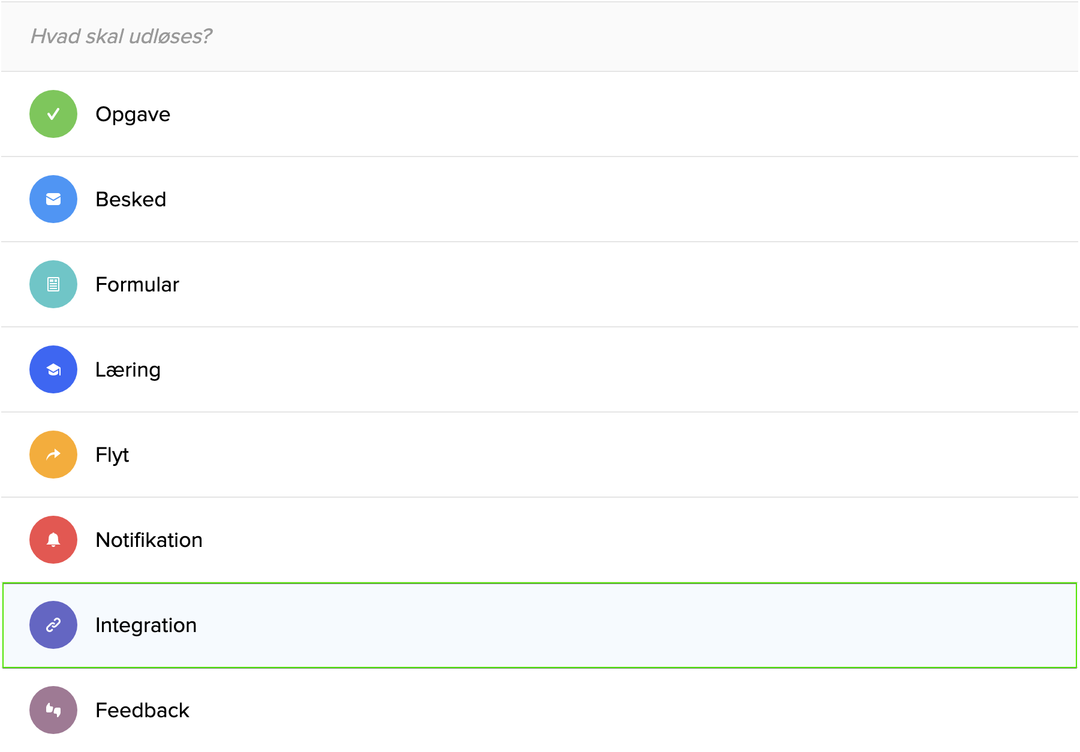Click the graduation cap Læring icon
The image size is (1080, 752).
[x=53, y=369]
